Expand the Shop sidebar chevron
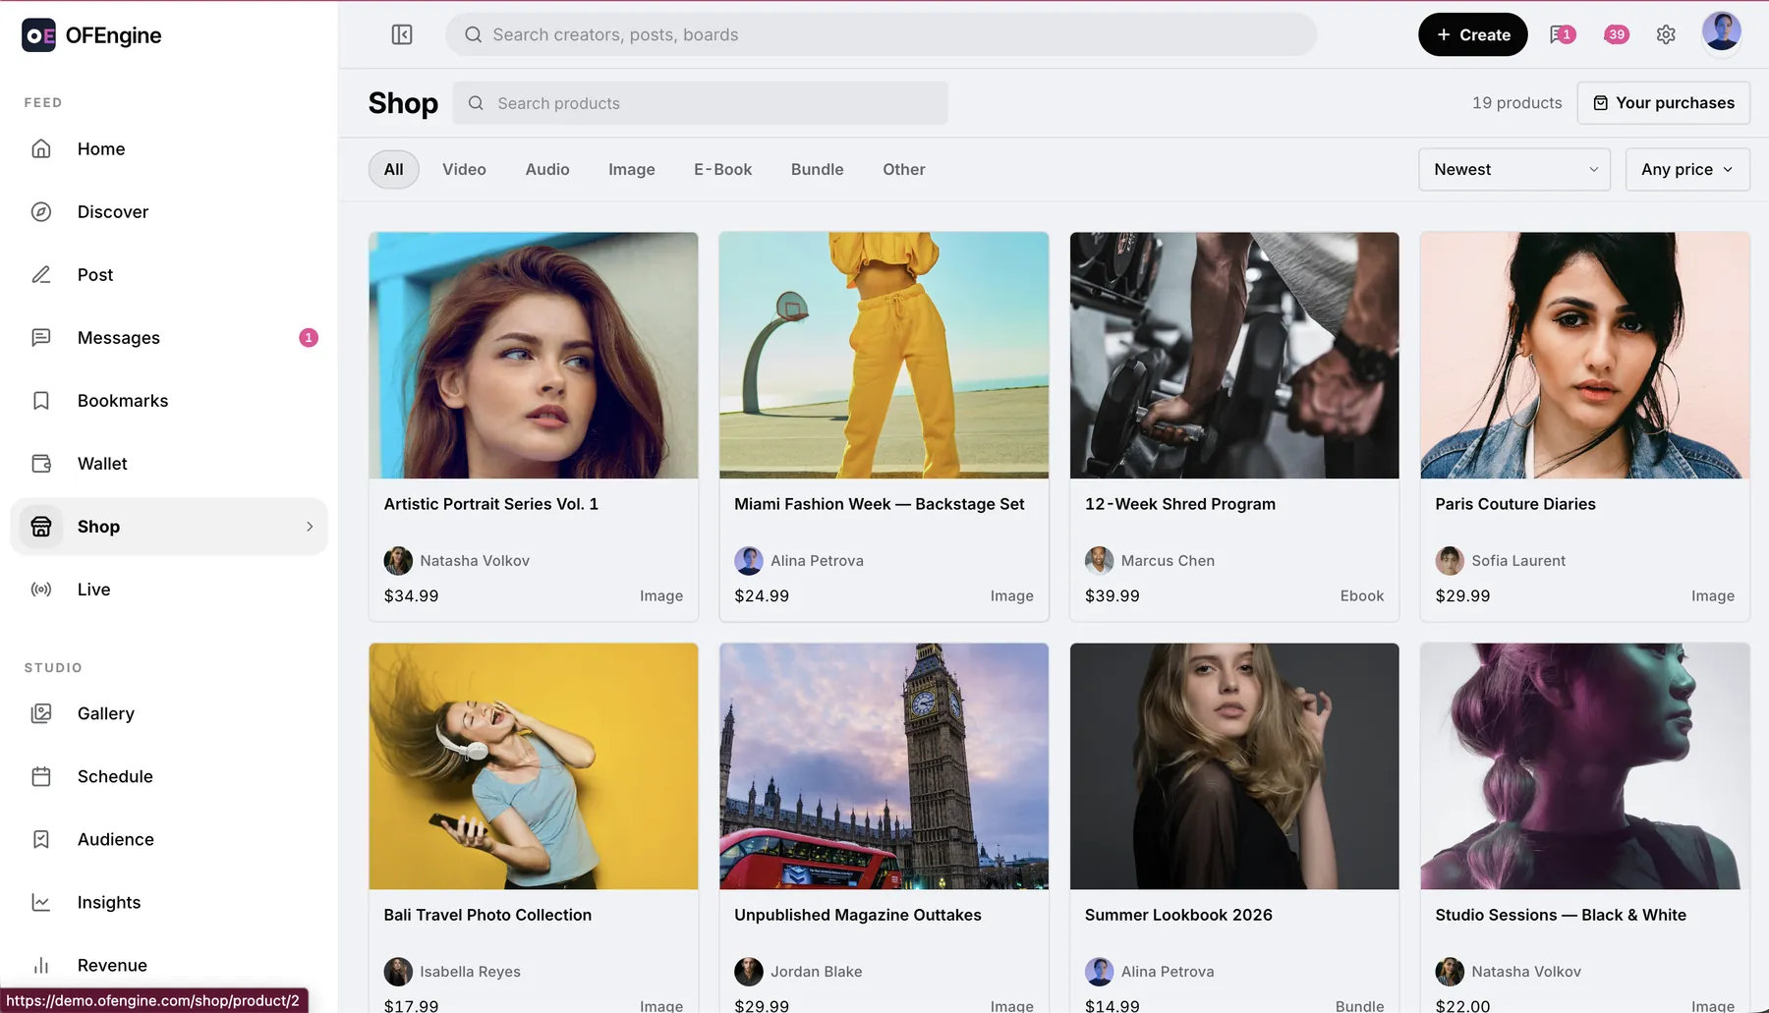The image size is (1769, 1013). 310,527
